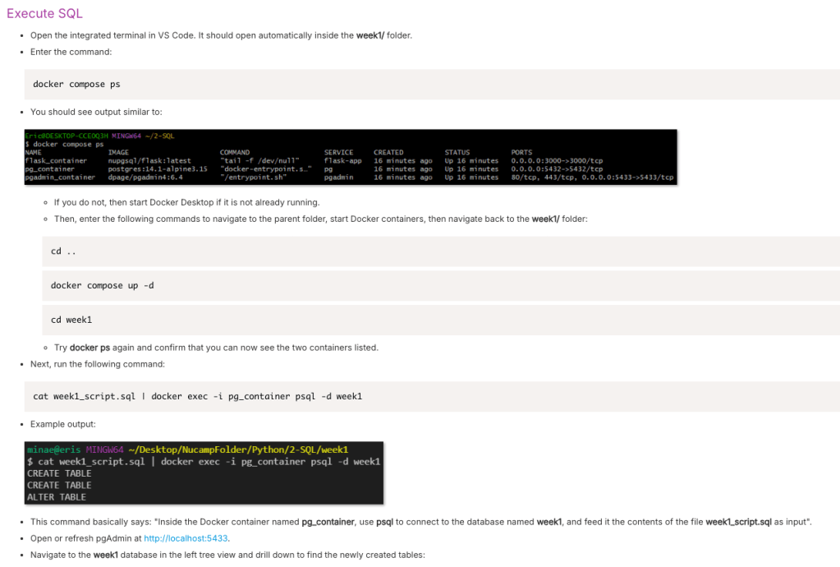The image size is (840, 567).
Task: Click the "Open the integrated terminal" bullet line
Action: (220, 35)
